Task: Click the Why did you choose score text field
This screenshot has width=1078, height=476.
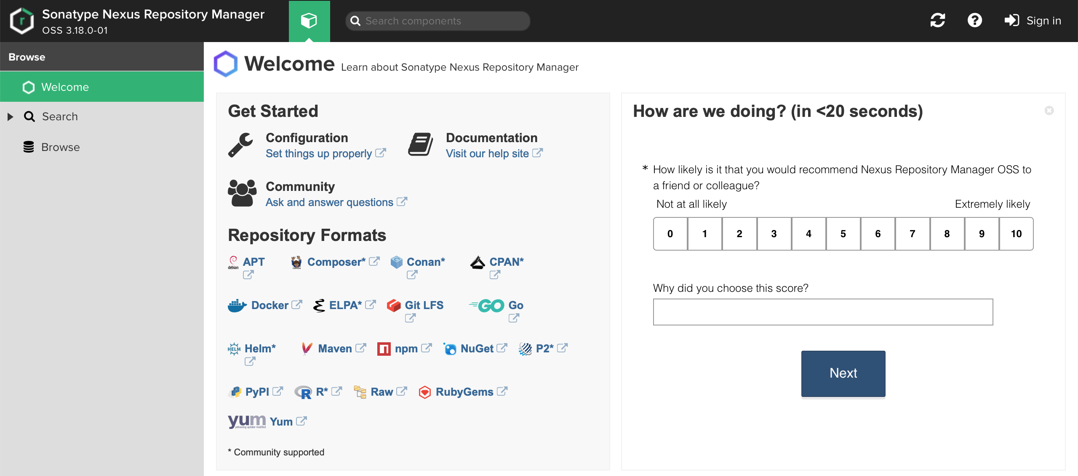Action: pyautogui.click(x=824, y=312)
